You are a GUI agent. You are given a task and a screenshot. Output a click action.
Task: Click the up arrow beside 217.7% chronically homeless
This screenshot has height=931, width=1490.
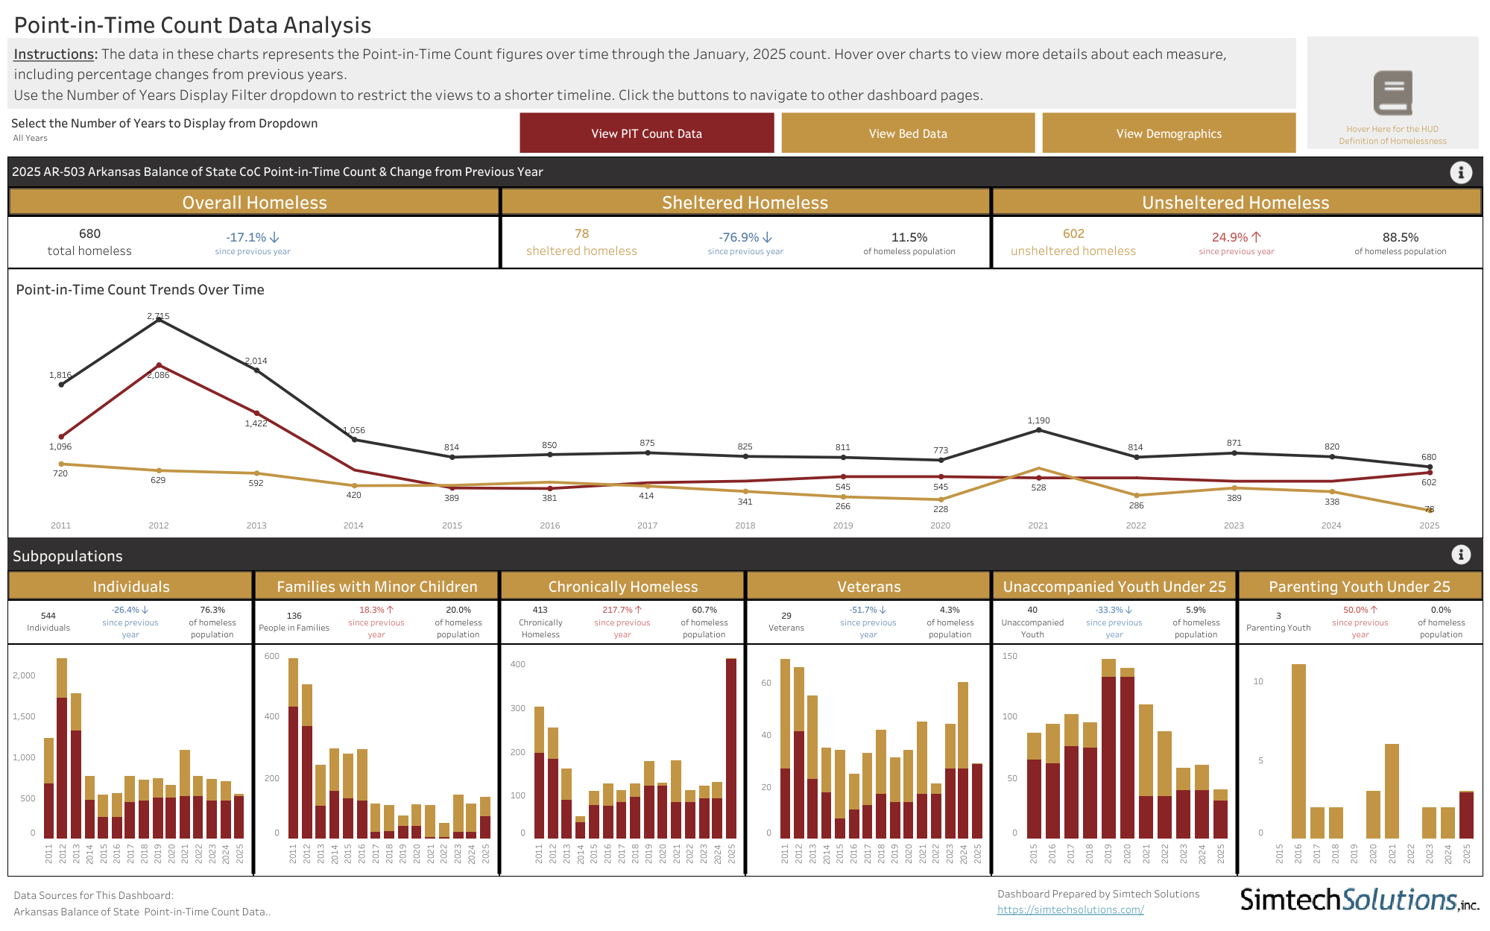click(638, 610)
